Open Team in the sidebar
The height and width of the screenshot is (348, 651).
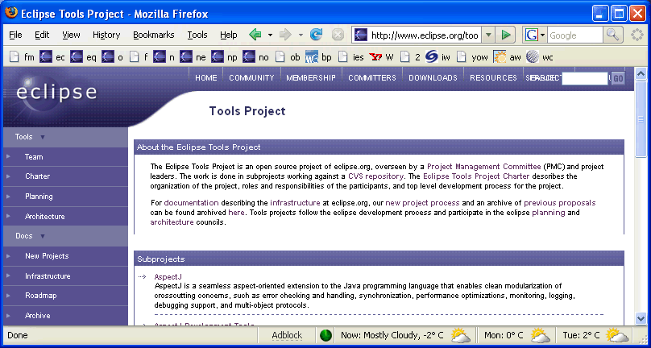click(x=34, y=157)
